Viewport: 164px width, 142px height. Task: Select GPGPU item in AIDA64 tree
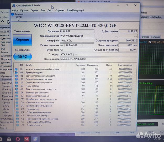[6, 106]
